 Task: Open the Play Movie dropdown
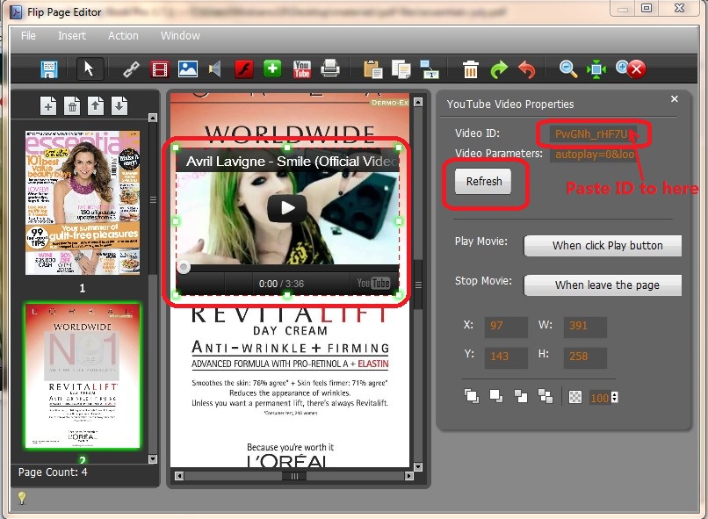coord(603,246)
